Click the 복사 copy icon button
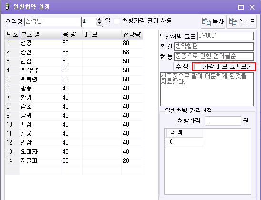Viewport: 261px width, 200px height. (213, 21)
